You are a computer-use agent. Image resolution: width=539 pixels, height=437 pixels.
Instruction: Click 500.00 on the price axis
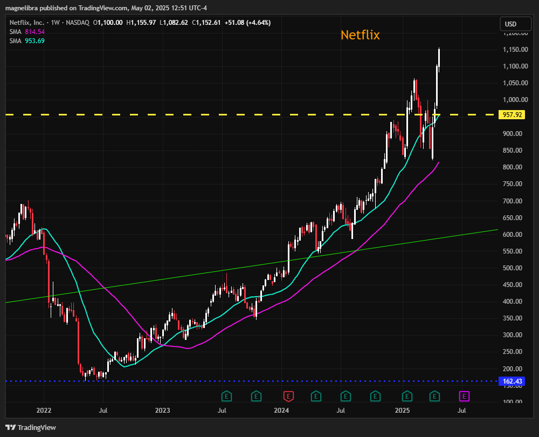tap(512, 268)
